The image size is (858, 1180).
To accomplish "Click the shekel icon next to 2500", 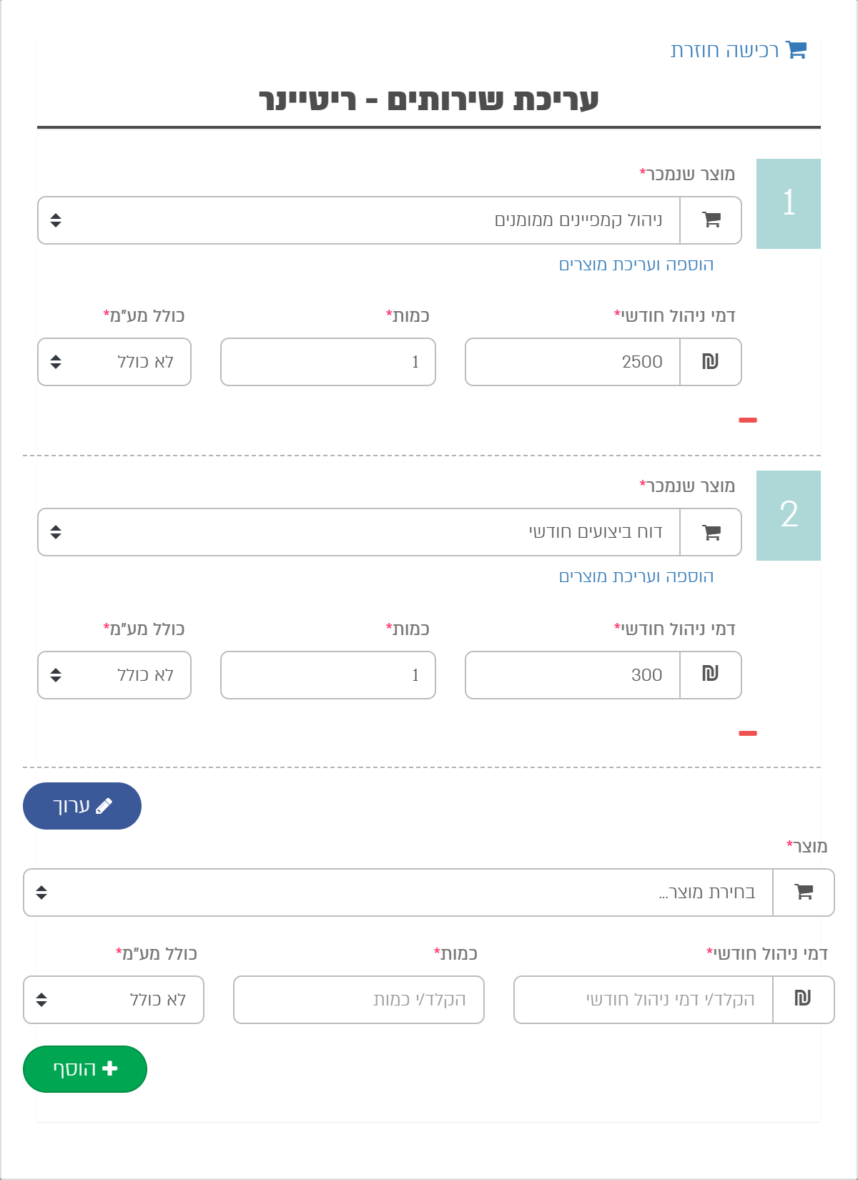I will click(x=711, y=362).
